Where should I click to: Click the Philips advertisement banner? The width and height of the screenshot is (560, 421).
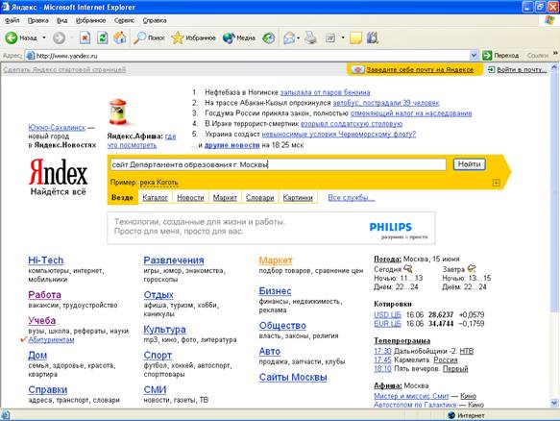[x=271, y=228]
